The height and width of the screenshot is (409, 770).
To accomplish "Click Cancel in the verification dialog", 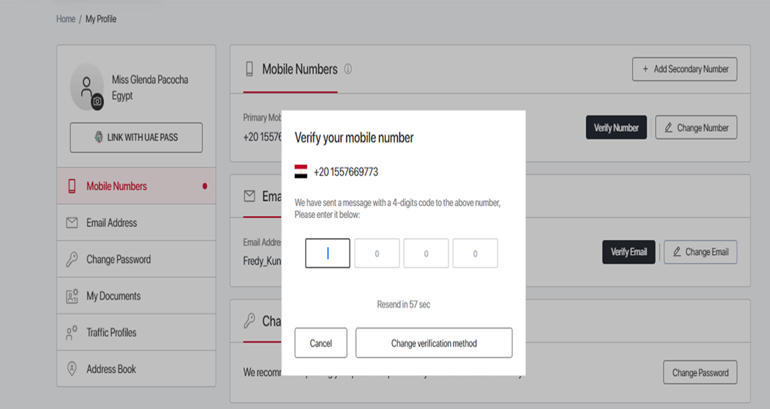I will (x=321, y=343).
